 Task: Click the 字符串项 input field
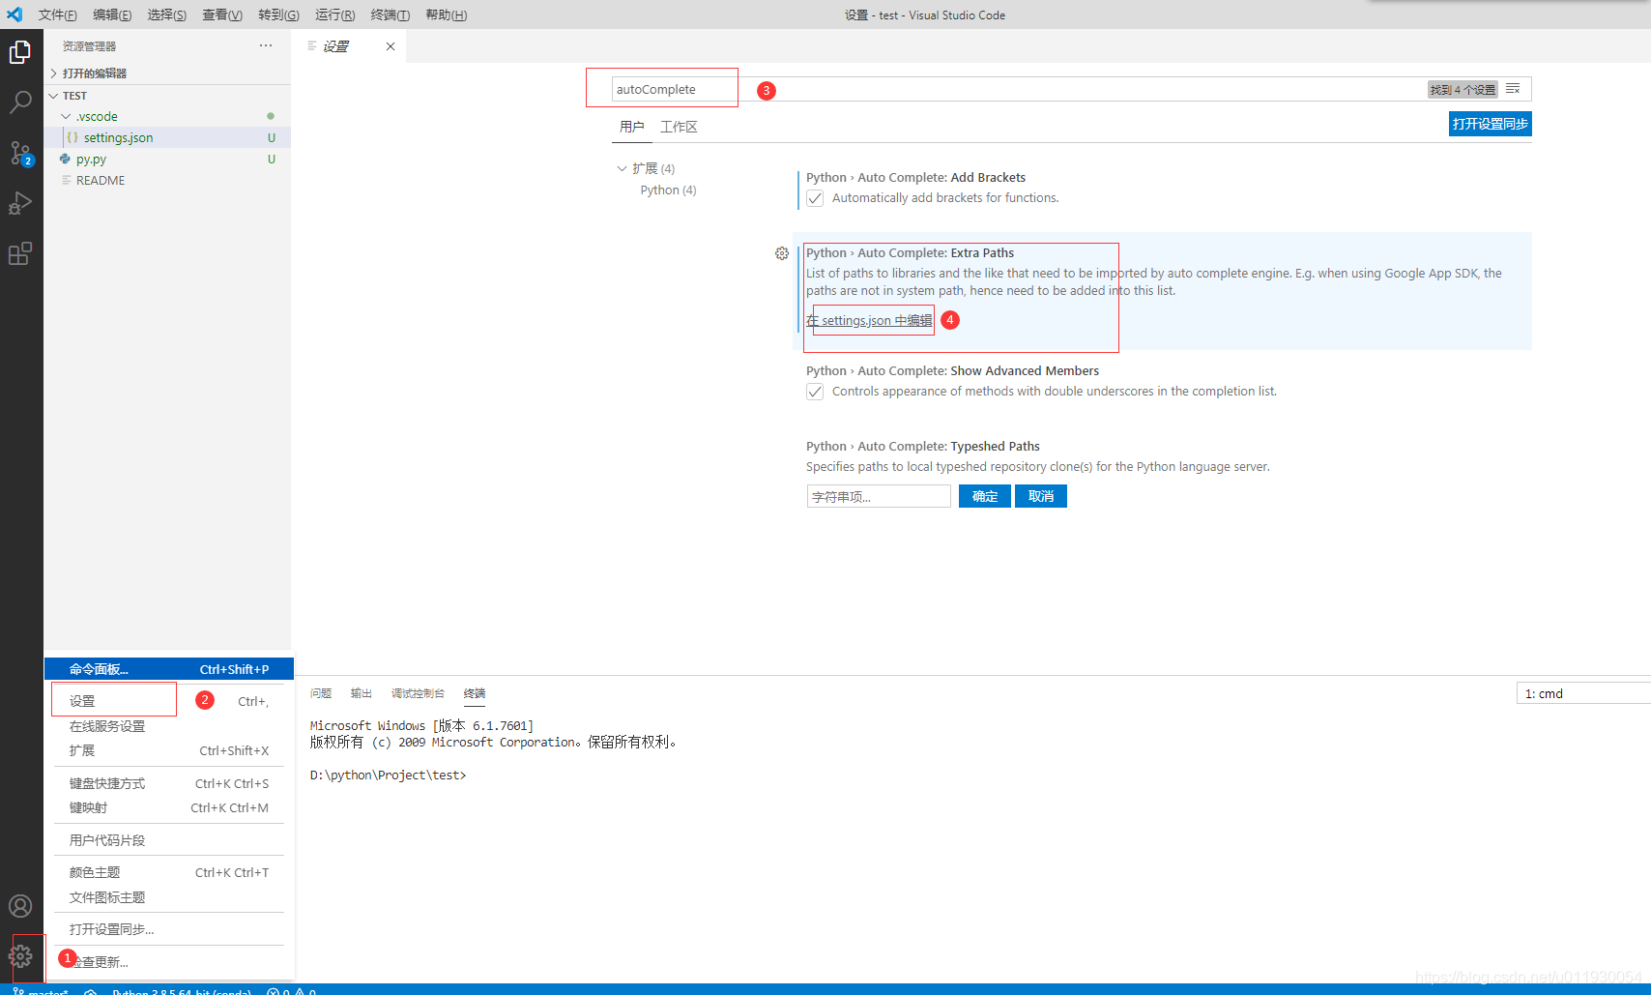pos(879,496)
